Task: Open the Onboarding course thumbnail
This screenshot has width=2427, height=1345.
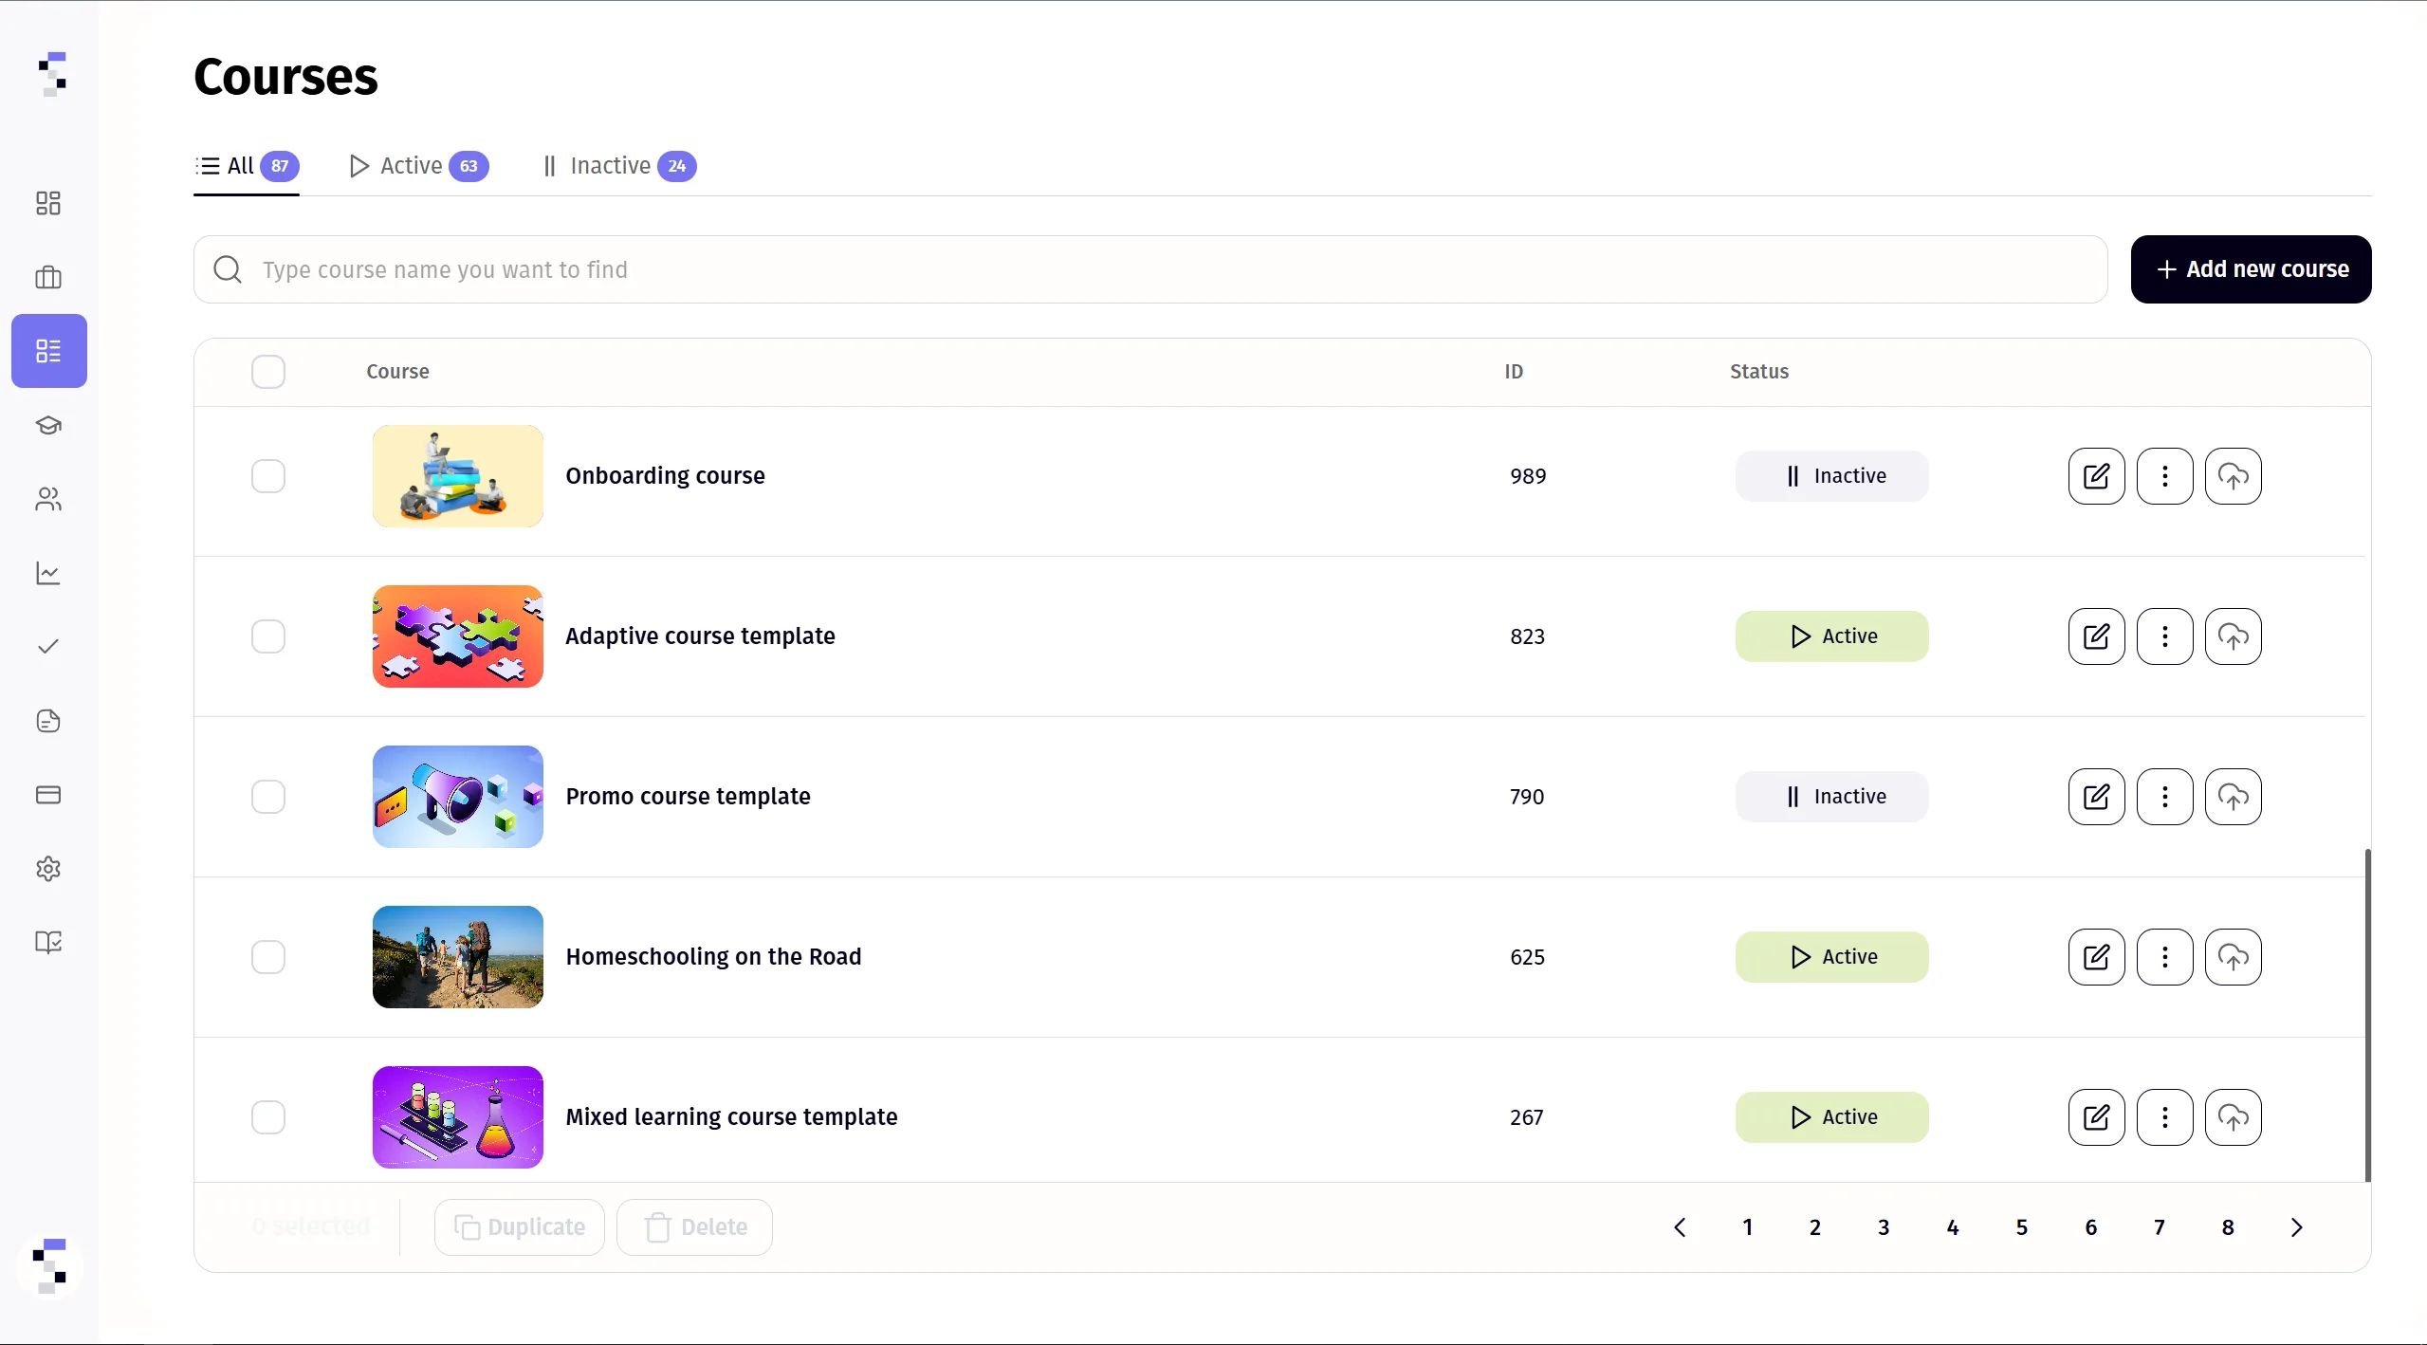Action: (x=458, y=476)
